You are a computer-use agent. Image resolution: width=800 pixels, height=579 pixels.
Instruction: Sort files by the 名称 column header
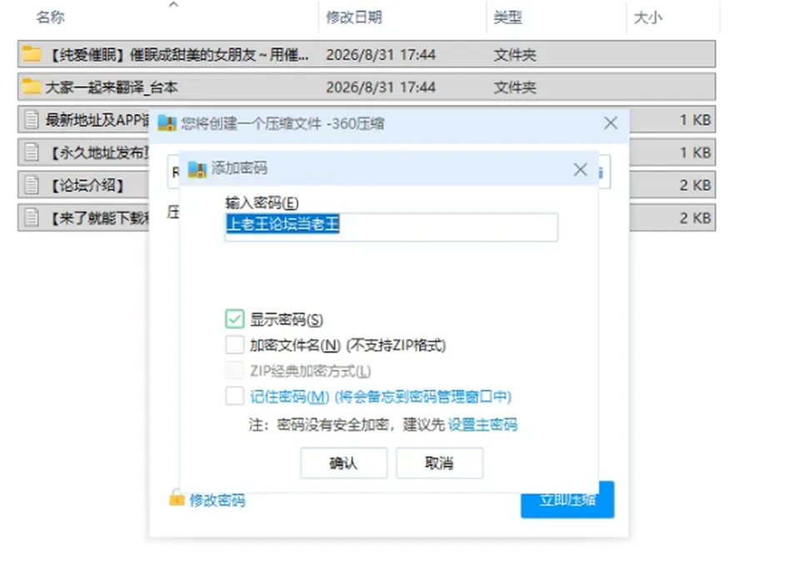pyautogui.click(x=50, y=17)
